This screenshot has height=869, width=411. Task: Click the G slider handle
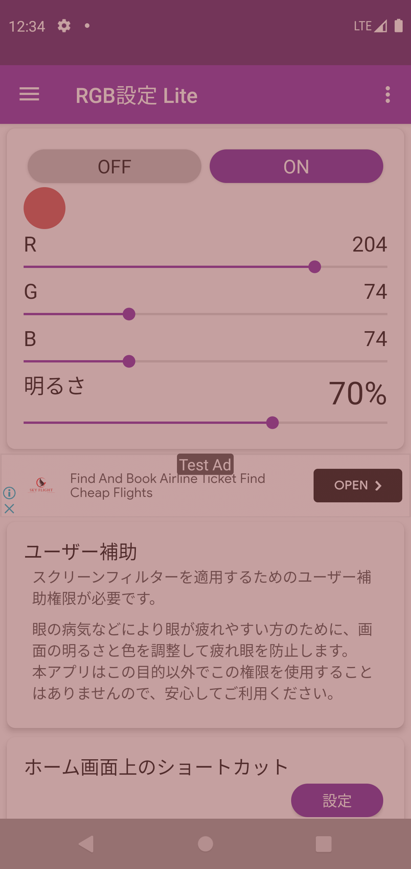(x=129, y=314)
